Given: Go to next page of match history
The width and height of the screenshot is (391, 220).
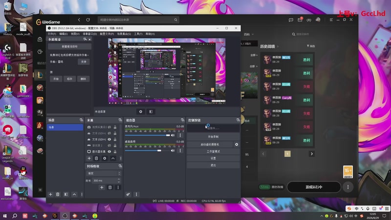Looking at the screenshot, I should click(311, 154).
